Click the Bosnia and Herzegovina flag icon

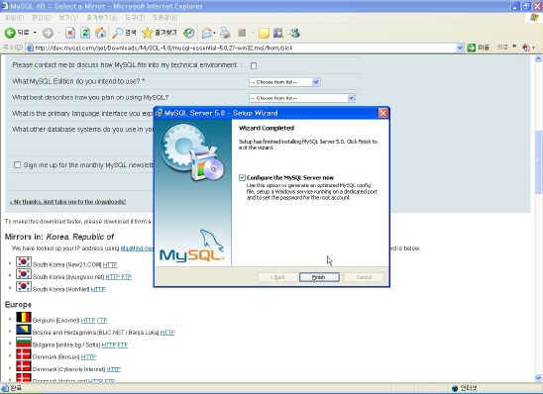coord(24,330)
